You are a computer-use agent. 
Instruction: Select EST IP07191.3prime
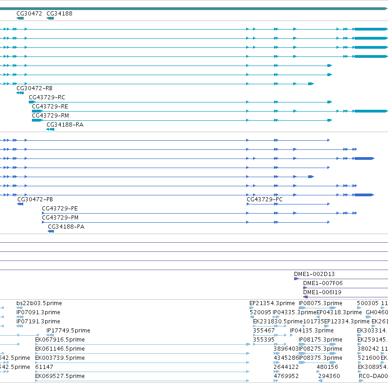tap(38, 322)
